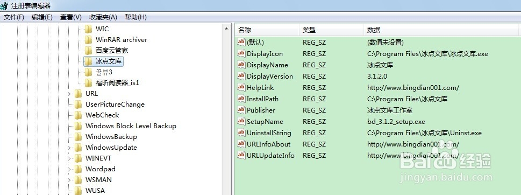Viewport: 521px width, 195px height.
Task: Open the 帮助(H) menu
Action: click(x=135, y=17)
